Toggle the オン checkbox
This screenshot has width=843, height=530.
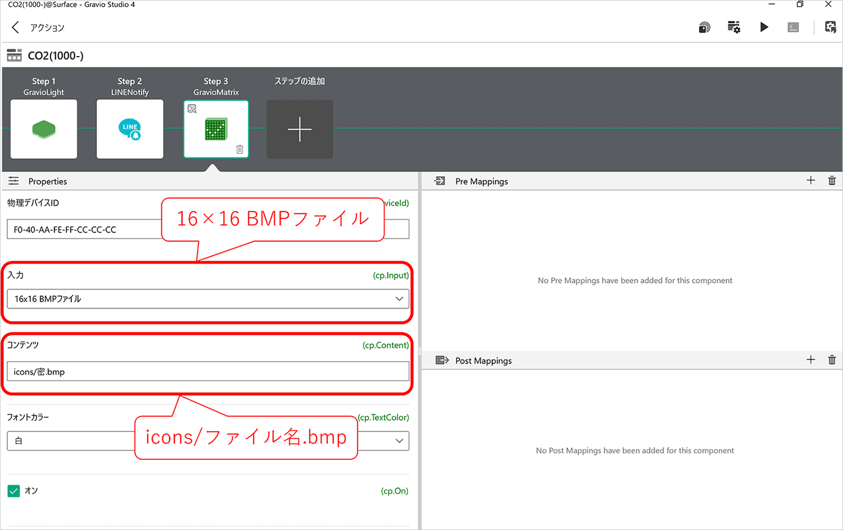13,491
